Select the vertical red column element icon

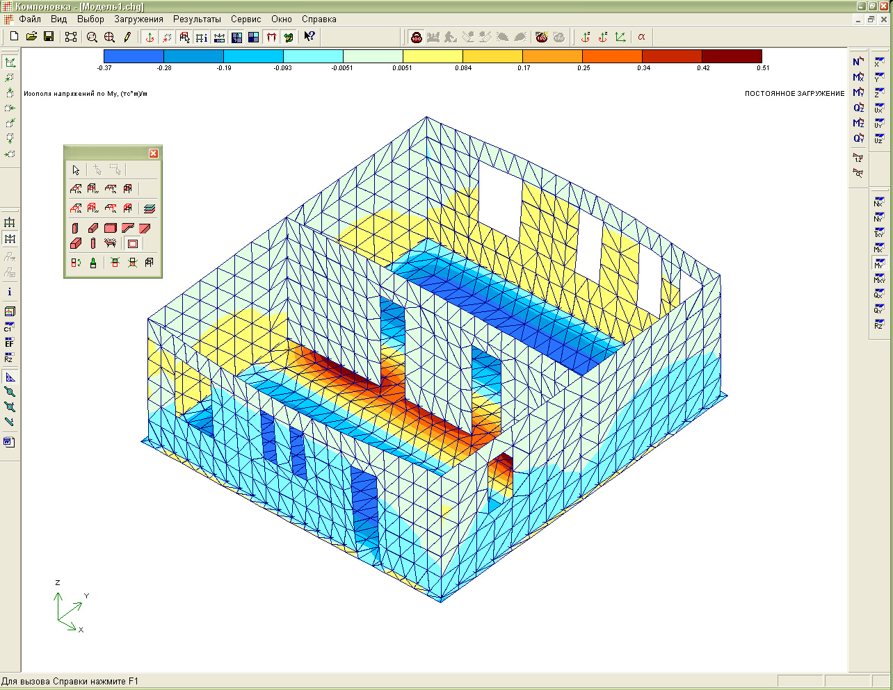pyautogui.click(x=76, y=228)
